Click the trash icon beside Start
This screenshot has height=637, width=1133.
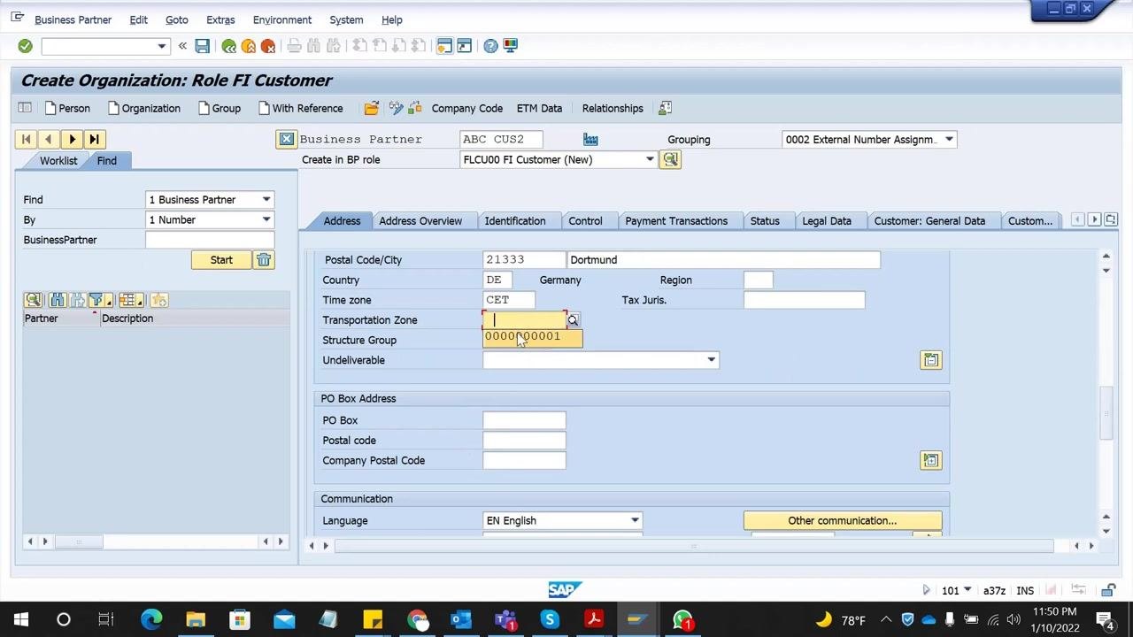[x=264, y=260]
